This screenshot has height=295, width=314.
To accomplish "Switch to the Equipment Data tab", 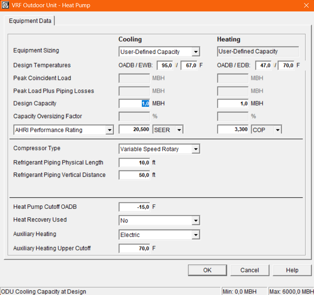I will point(30,21).
